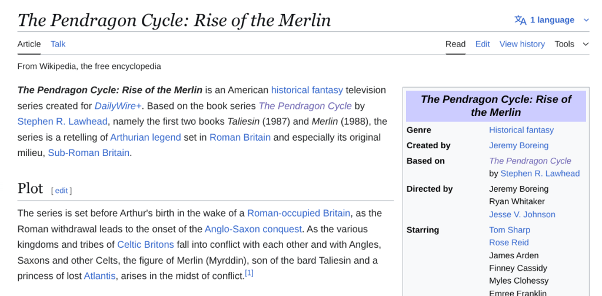The height and width of the screenshot is (296, 602).
Task: Open Jeremy Boreing creator link in infobox
Action: (x=518, y=145)
